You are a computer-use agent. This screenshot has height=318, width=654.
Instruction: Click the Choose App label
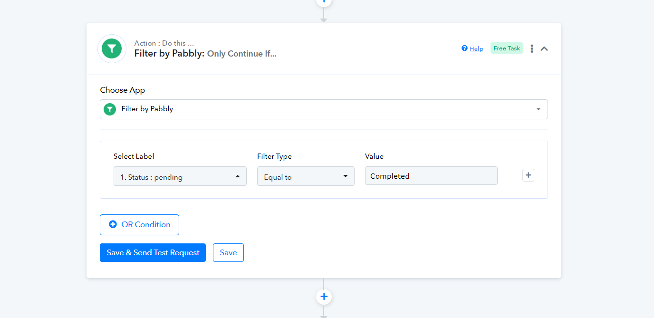click(x=123, y=90)
